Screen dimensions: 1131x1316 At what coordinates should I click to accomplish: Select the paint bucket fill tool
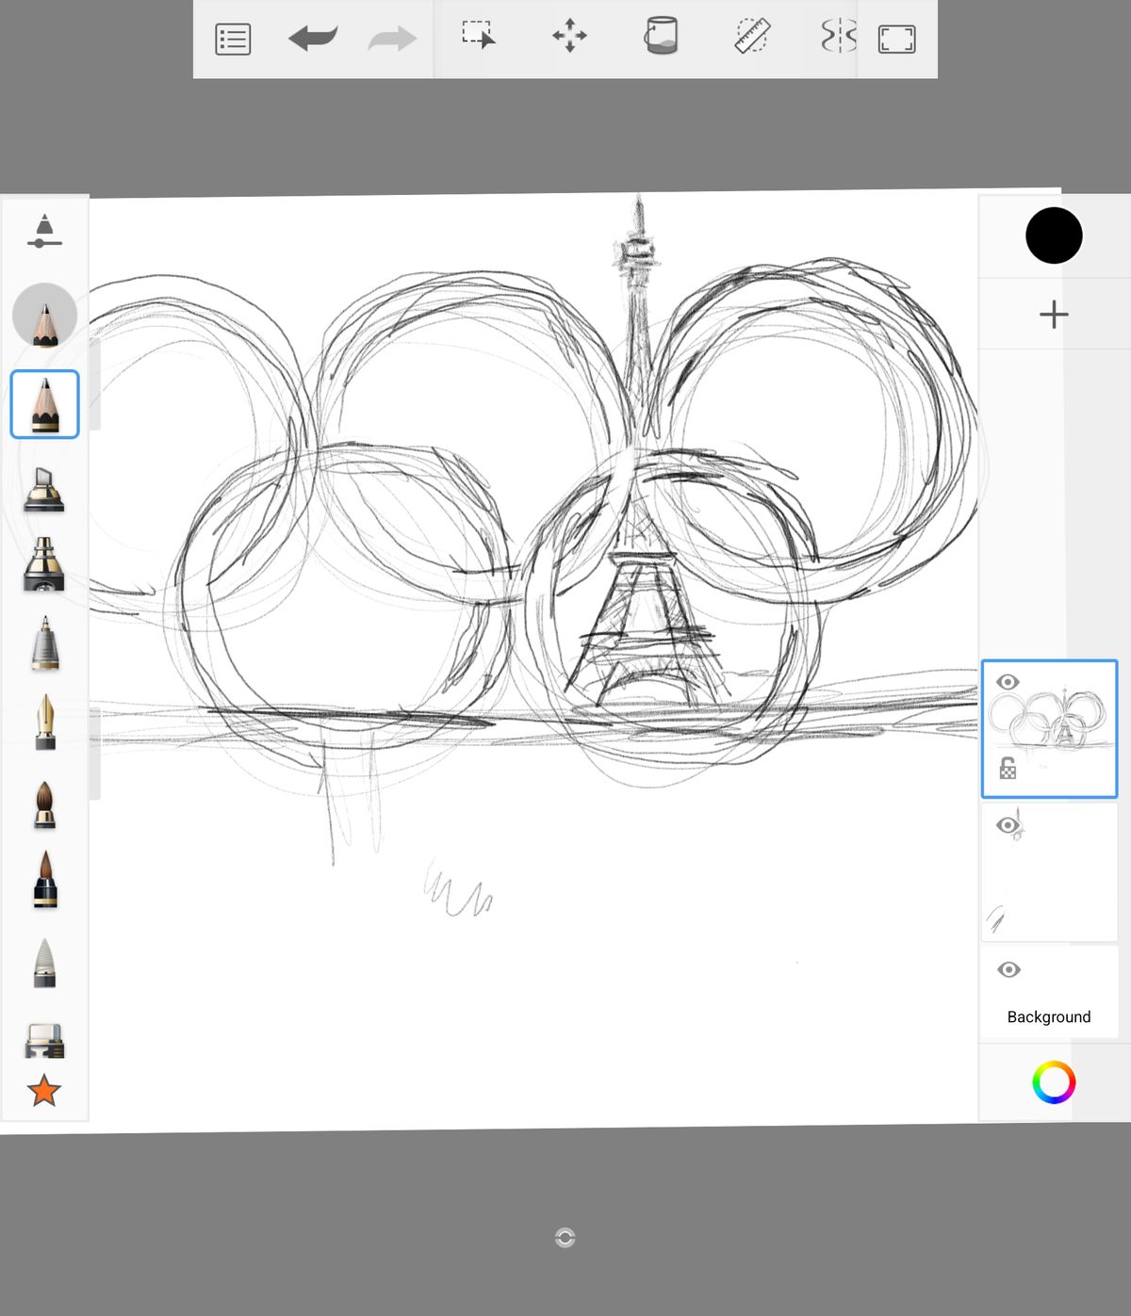click(x=661, y=37)
